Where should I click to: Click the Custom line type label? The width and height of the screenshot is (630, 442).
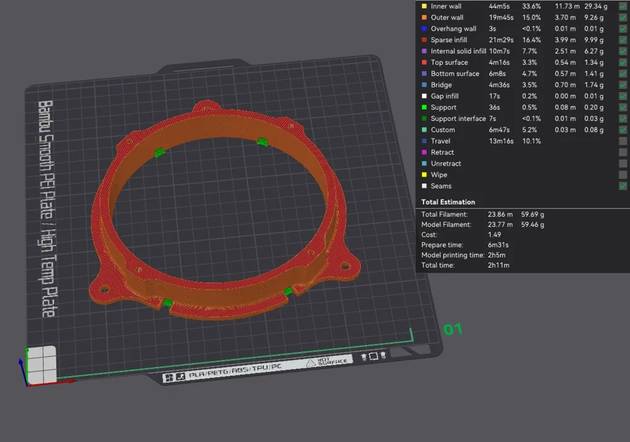(x=442, y=130)
